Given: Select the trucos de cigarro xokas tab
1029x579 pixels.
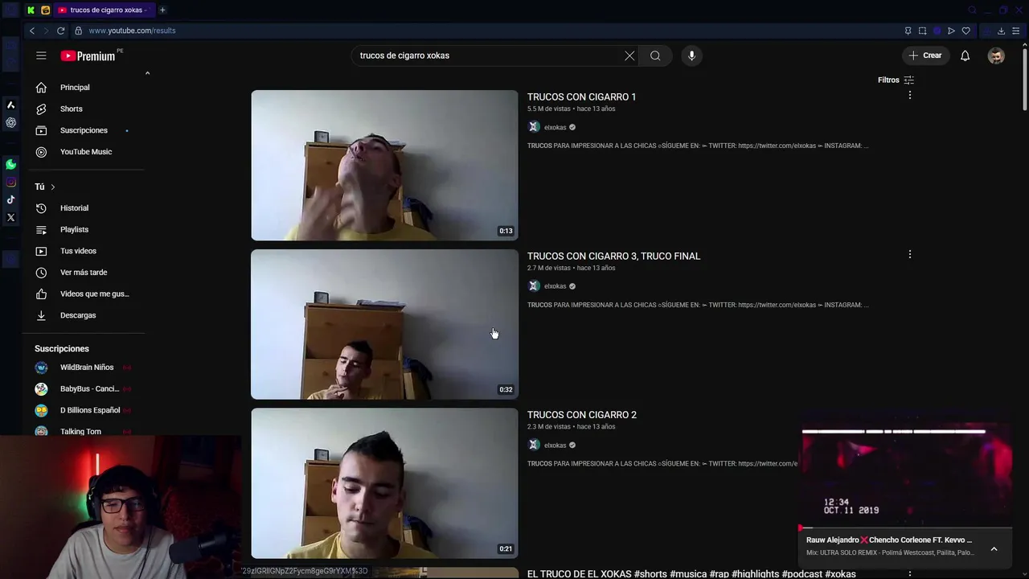Looking at the screenshot, I should tap(105, 10).
